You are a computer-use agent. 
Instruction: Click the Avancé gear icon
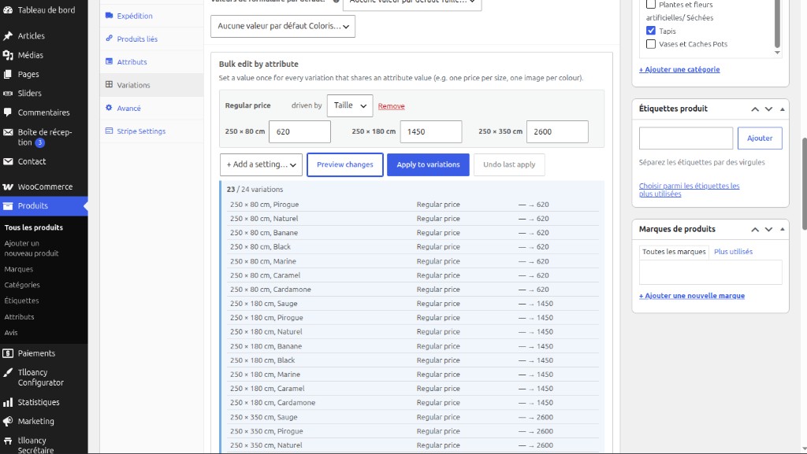[109, 108]
